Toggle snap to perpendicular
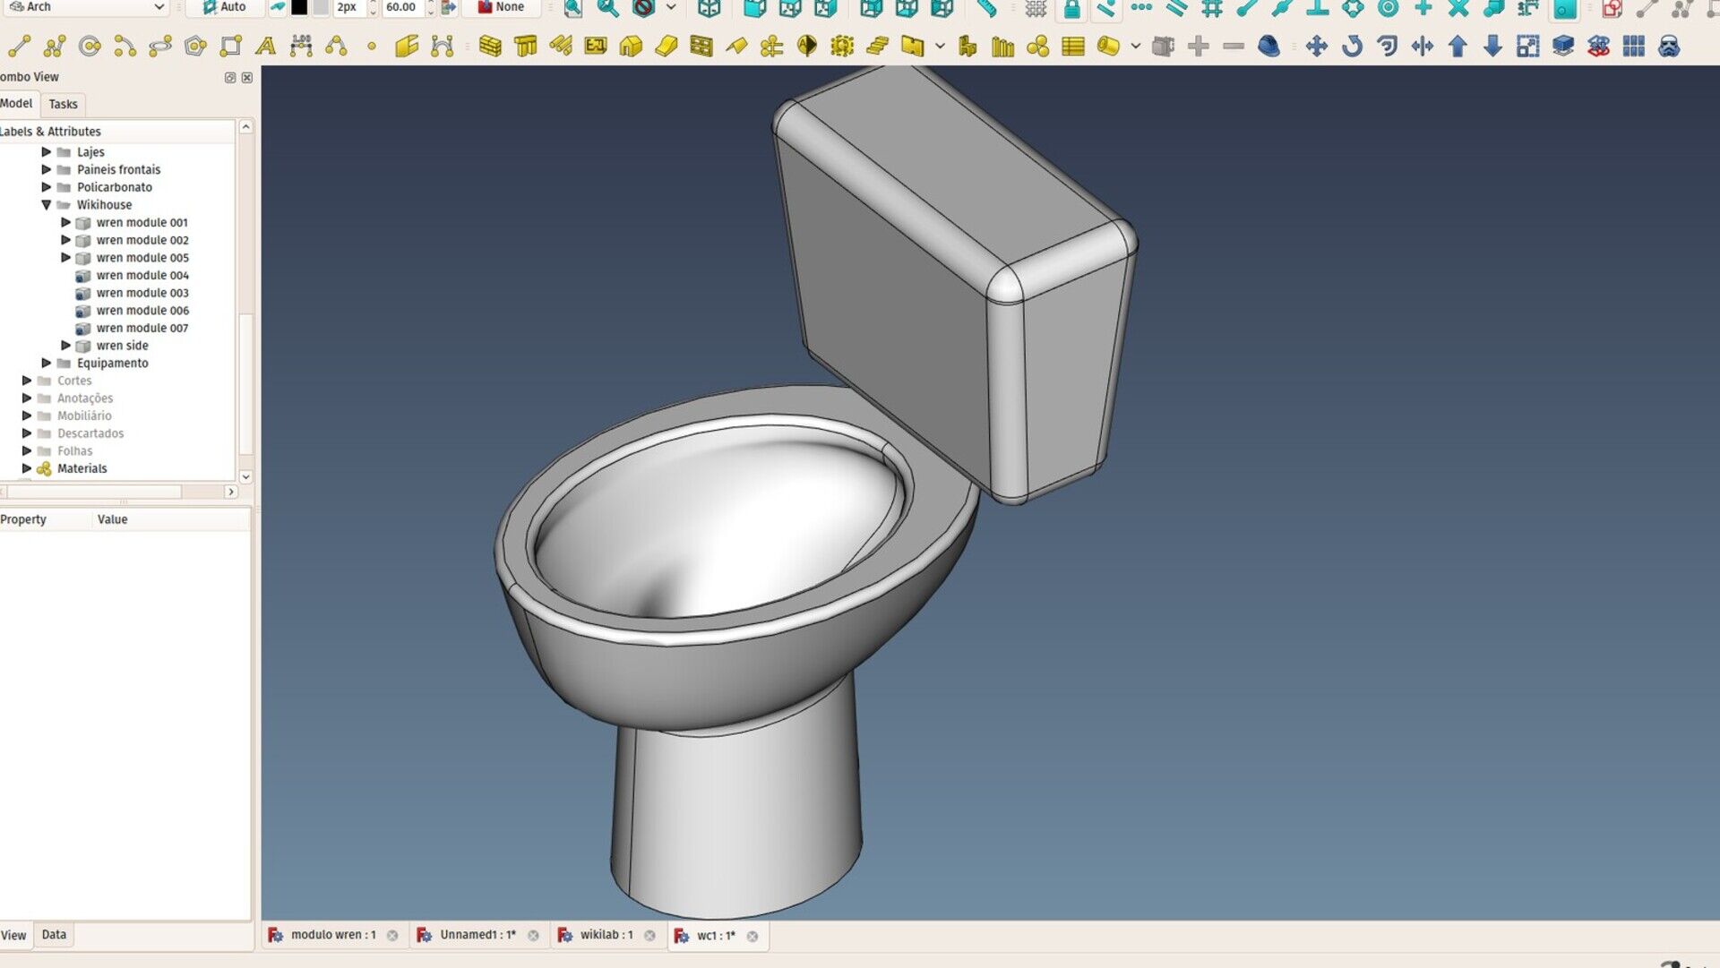The width and height of the screenshot is (1720, 968). [x=1318, y=8]
